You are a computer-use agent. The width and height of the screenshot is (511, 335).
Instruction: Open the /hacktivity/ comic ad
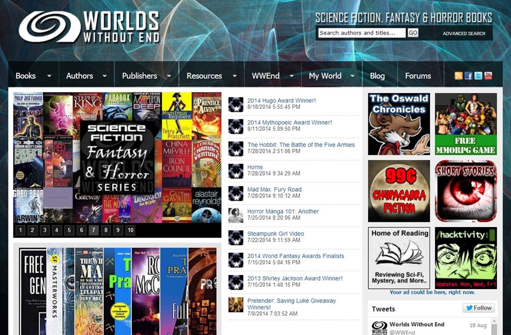click(466, 258)
